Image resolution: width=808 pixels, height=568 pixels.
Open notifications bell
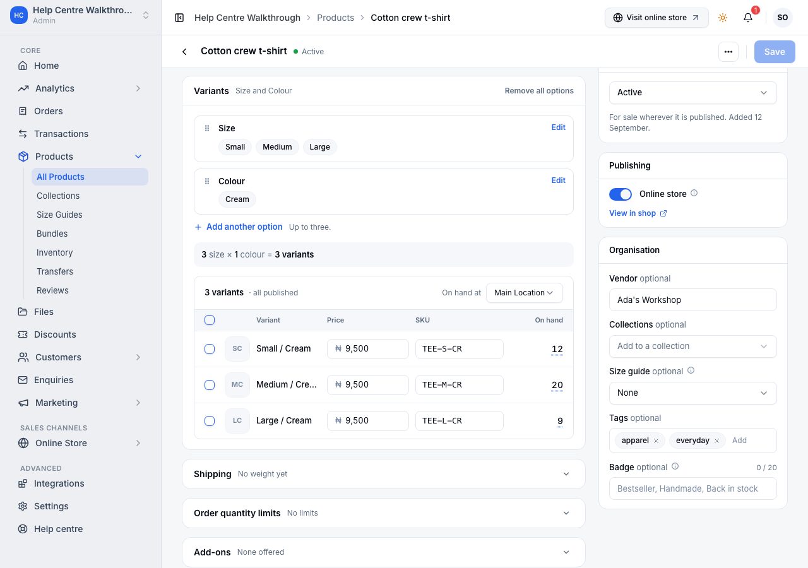pos(748,18)
